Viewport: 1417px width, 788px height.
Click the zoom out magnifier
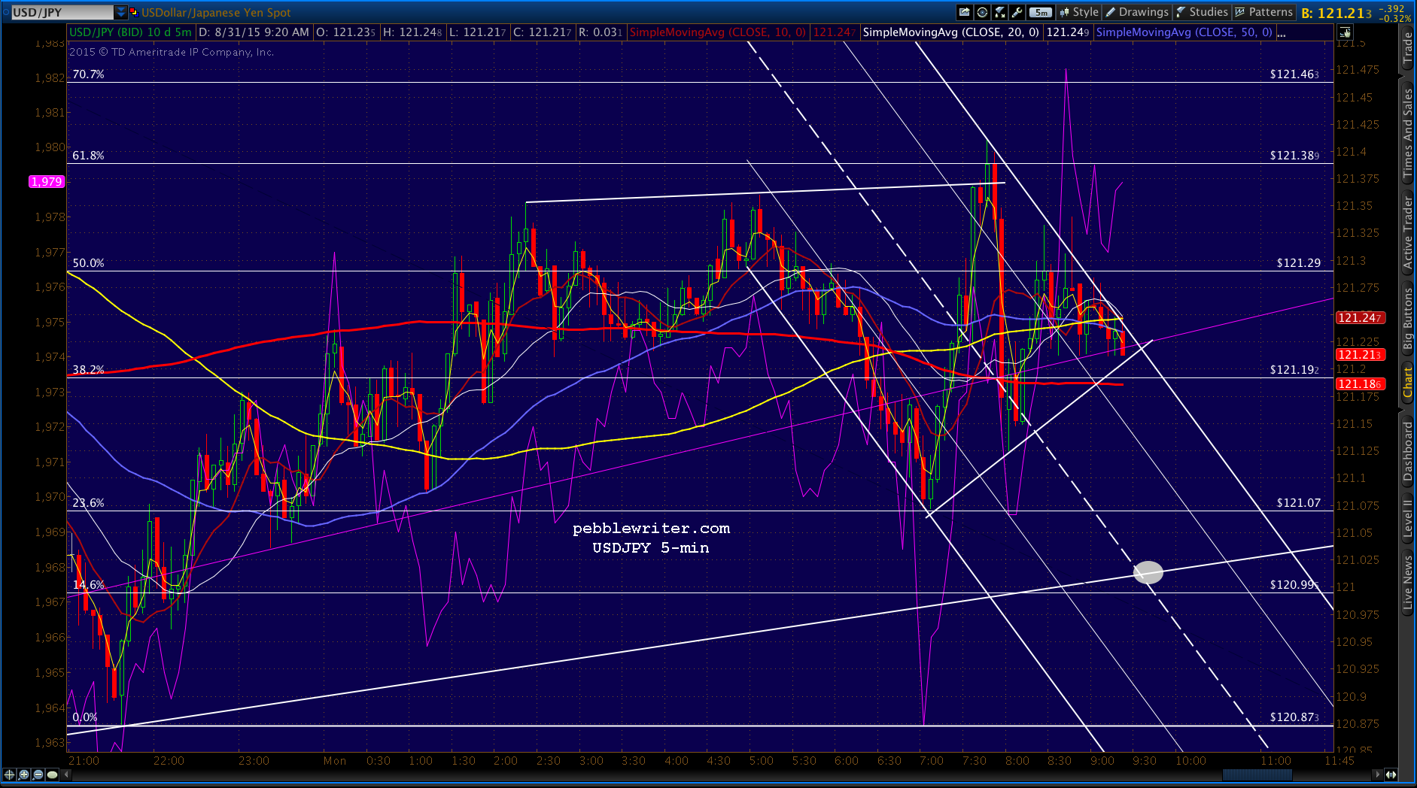point(38,774)
